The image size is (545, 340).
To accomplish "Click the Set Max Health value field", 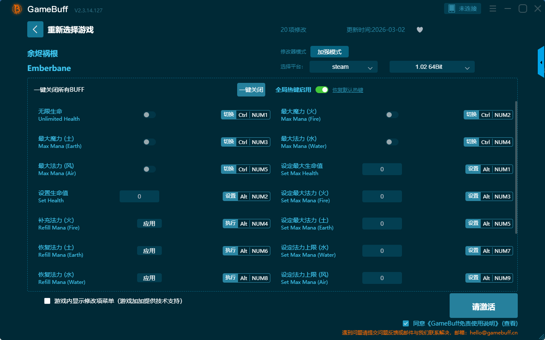I will 382,169.
